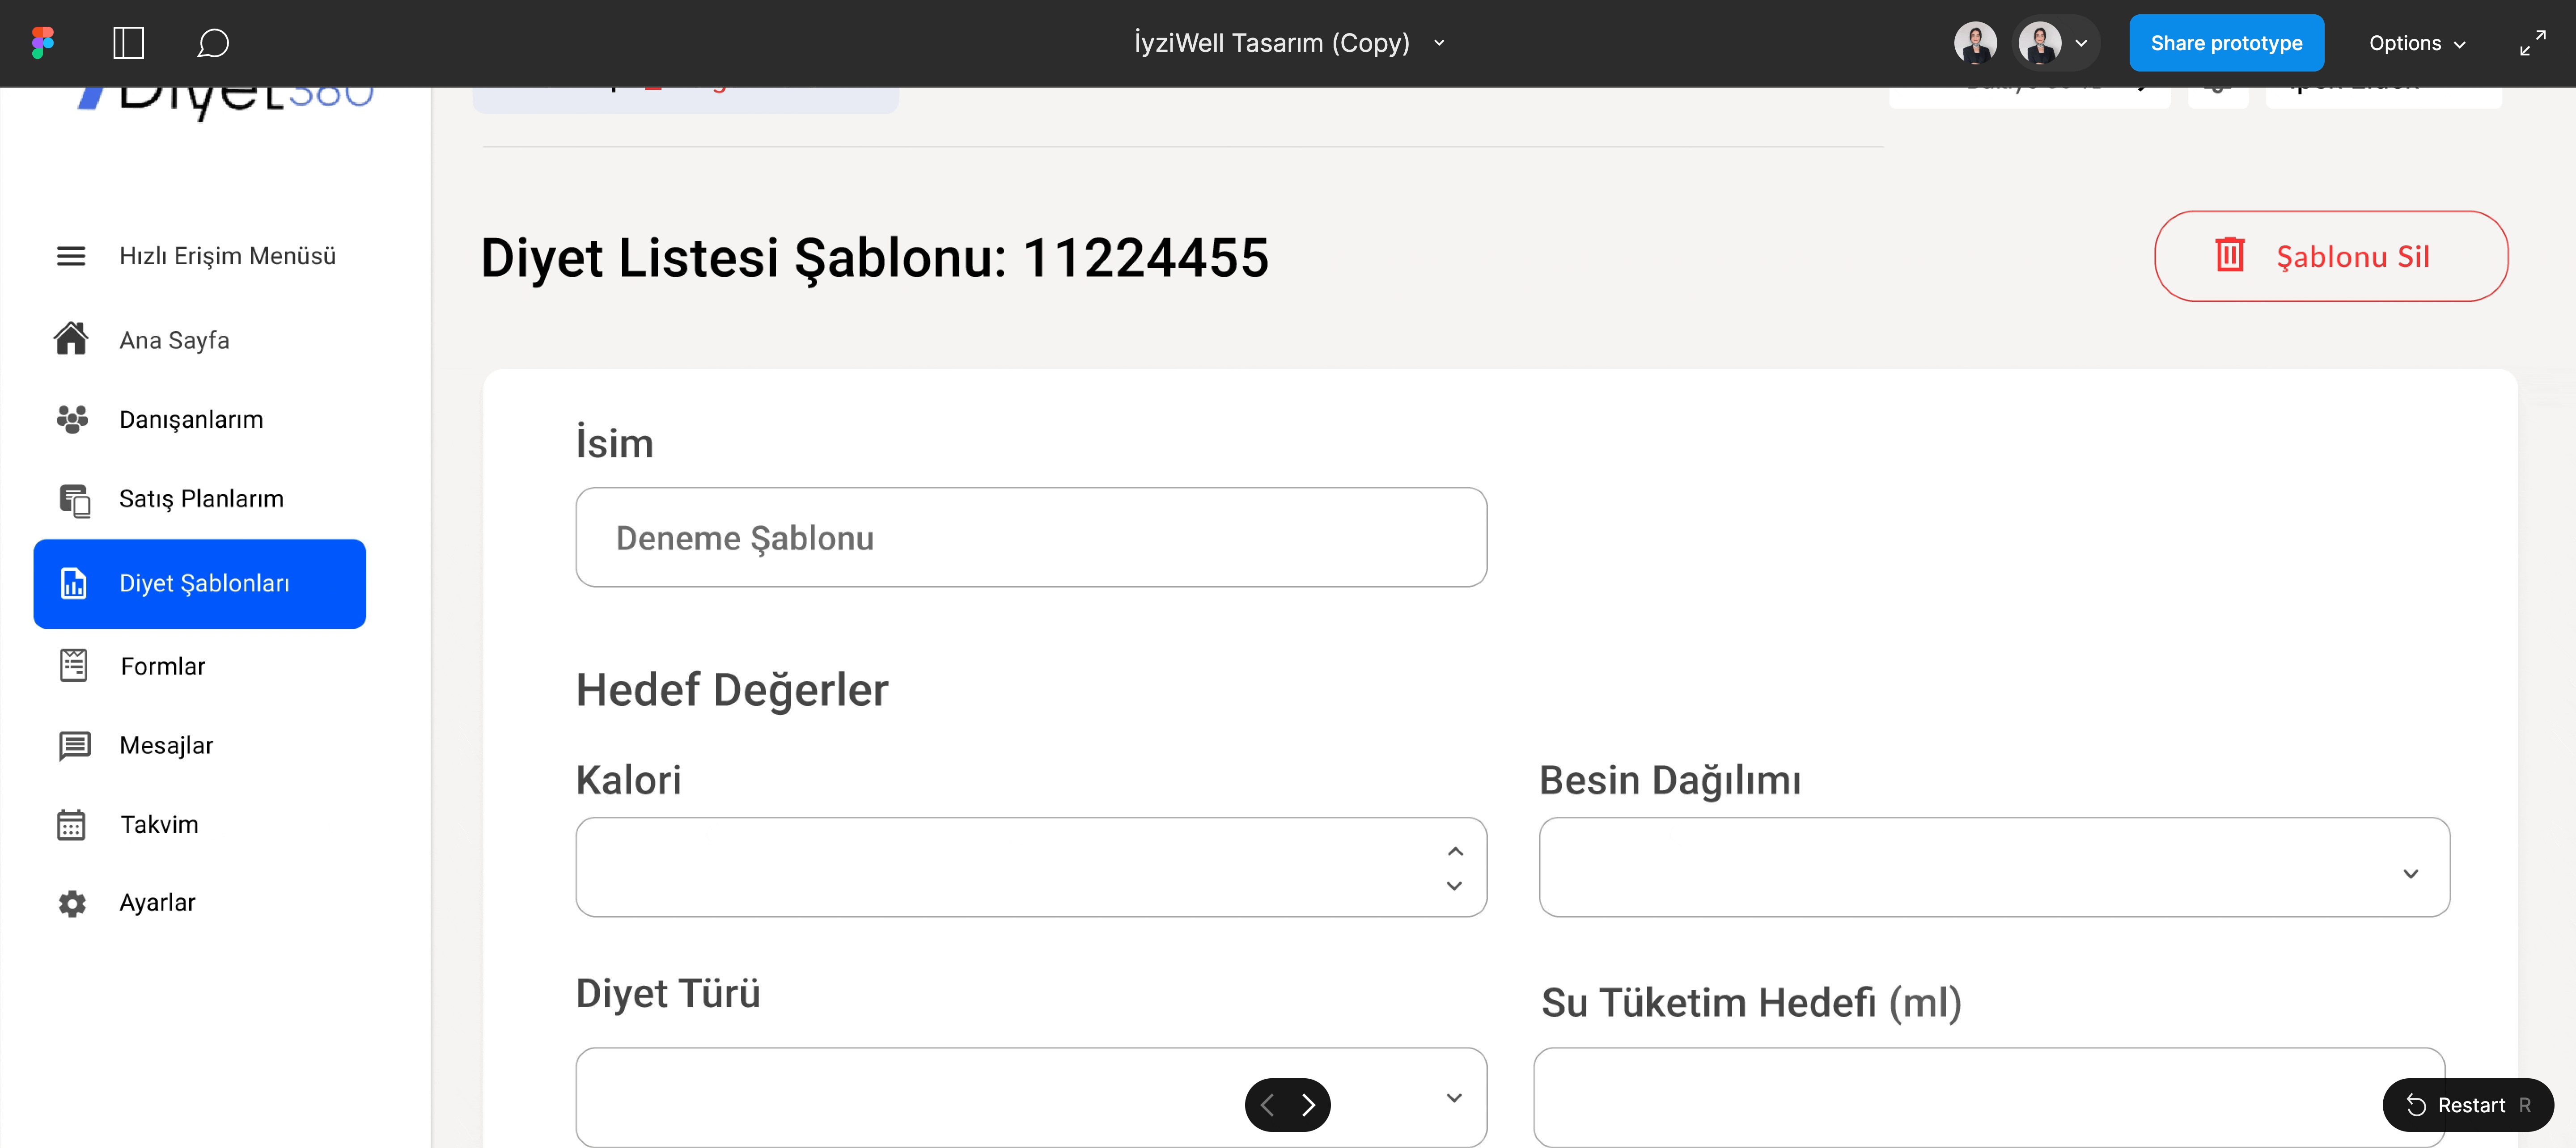Toggle the sidebar panel icon

click(129, 43)
